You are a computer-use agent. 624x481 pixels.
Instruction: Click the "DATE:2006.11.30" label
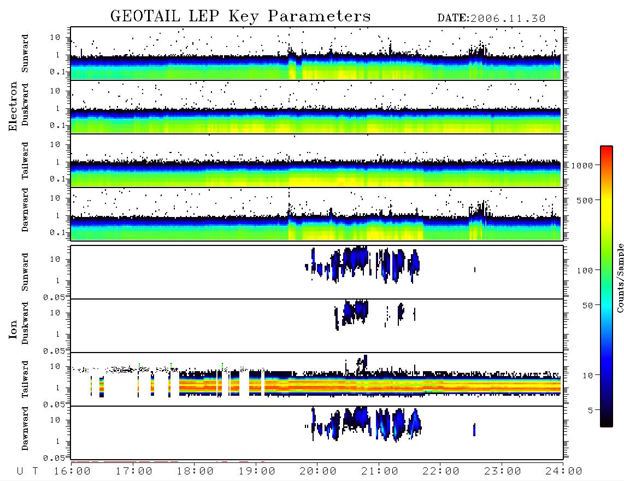(x=491, y=19)
